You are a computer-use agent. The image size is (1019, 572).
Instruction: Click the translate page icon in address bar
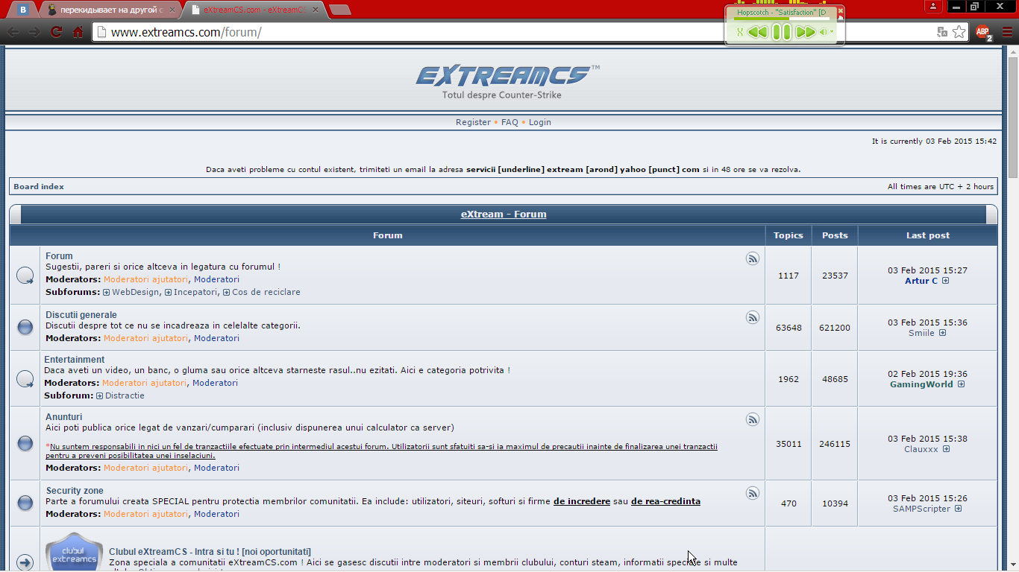(942, 32)
